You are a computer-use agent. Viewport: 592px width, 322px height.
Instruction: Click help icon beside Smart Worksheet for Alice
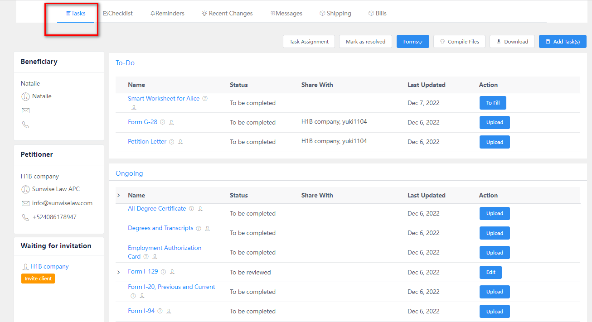click(x=205, y=98)
